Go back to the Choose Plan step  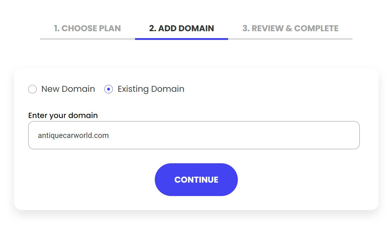tap(87, 28)
